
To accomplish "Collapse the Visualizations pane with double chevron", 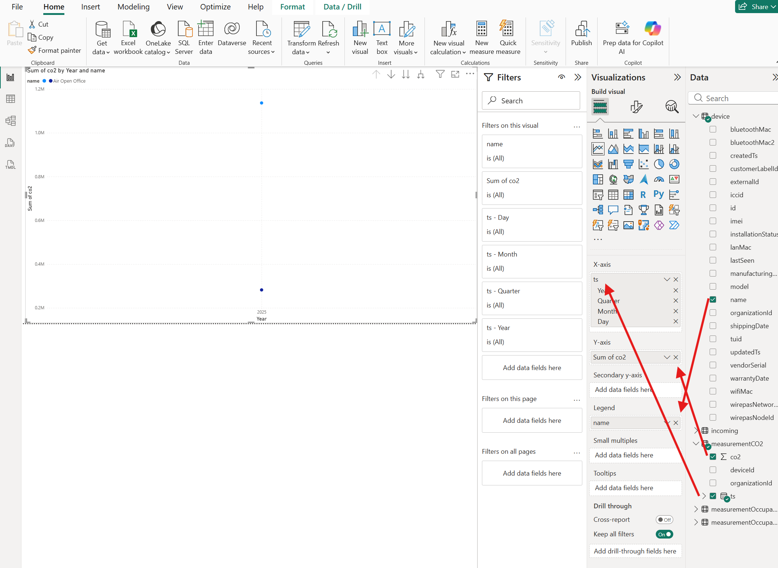I will [677, 77].
